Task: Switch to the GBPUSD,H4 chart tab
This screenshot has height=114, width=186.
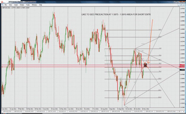Action: 149,111
